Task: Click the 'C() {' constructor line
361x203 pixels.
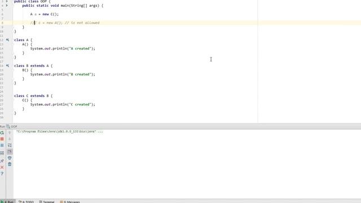Action: coord(28,100)
